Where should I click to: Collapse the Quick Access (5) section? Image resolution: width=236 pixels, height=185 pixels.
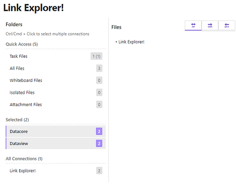[22, 44]
